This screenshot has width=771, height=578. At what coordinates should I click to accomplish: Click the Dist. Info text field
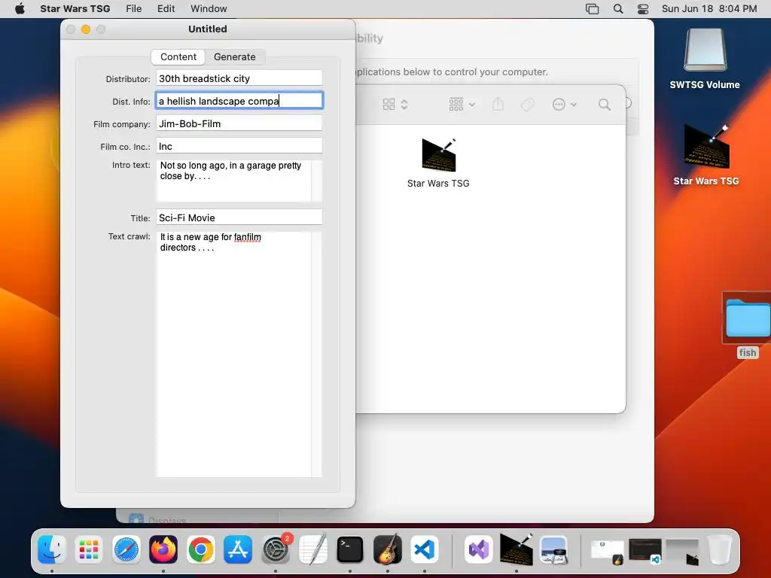(x=239, y=101)
